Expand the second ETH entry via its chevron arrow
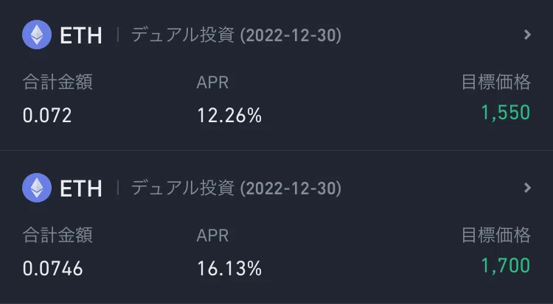553x304 pixels. tap(527, 188)
